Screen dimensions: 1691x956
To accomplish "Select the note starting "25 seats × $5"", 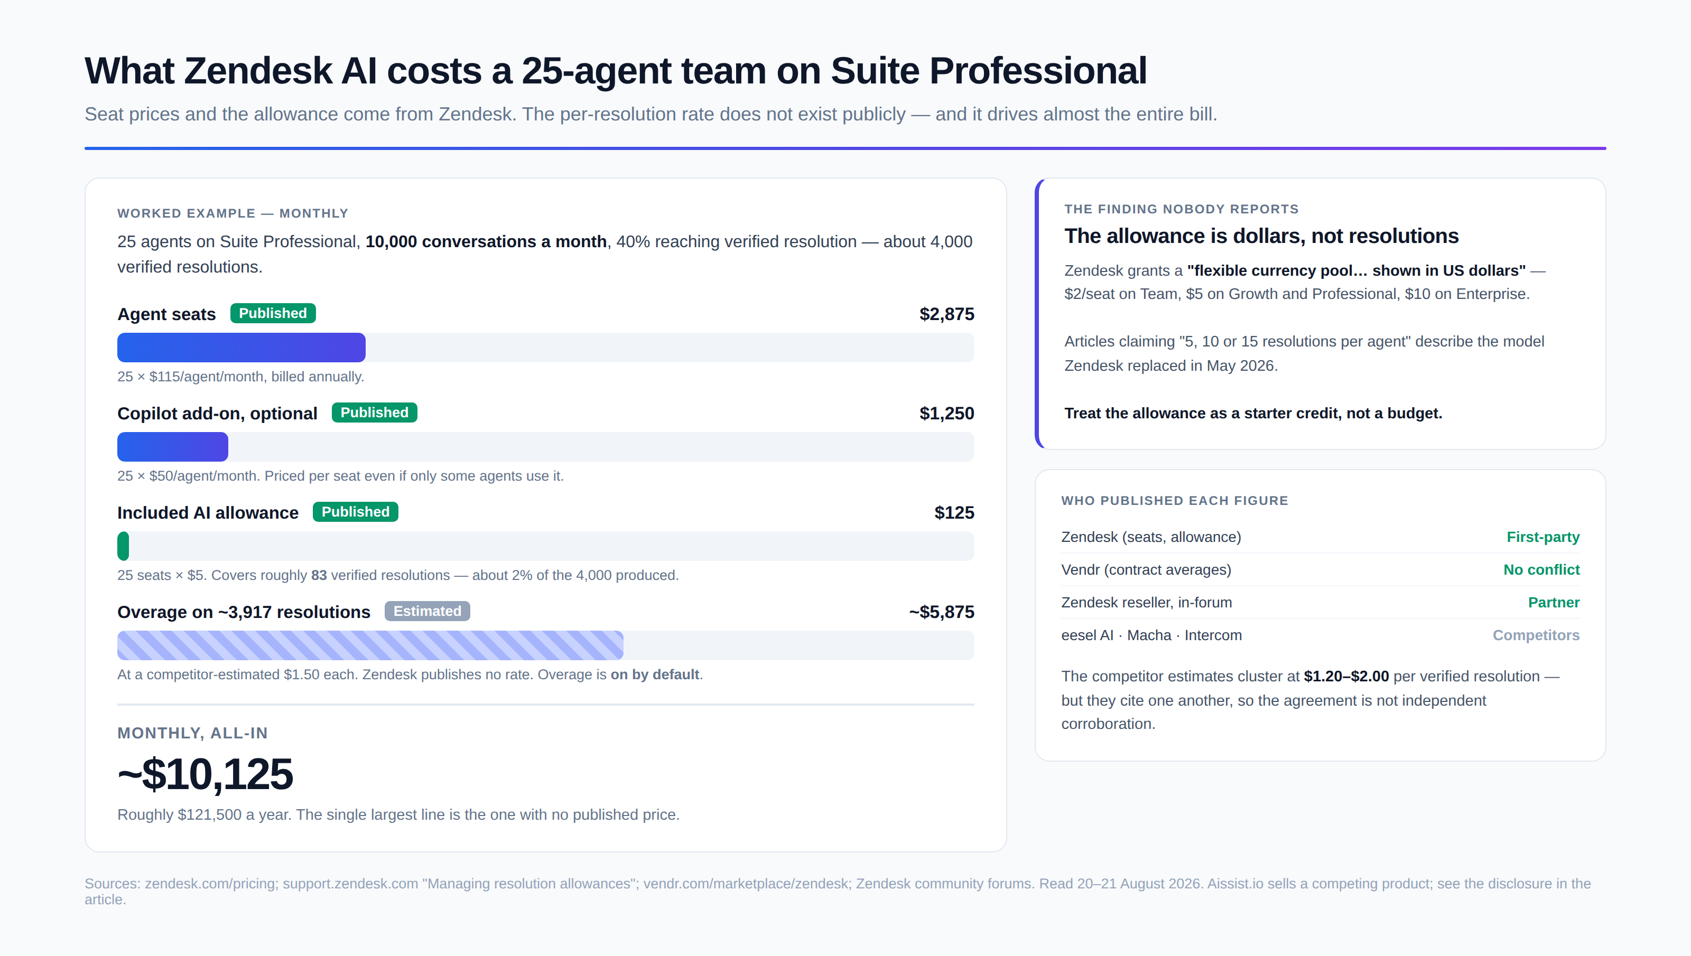I will (398, 575).
